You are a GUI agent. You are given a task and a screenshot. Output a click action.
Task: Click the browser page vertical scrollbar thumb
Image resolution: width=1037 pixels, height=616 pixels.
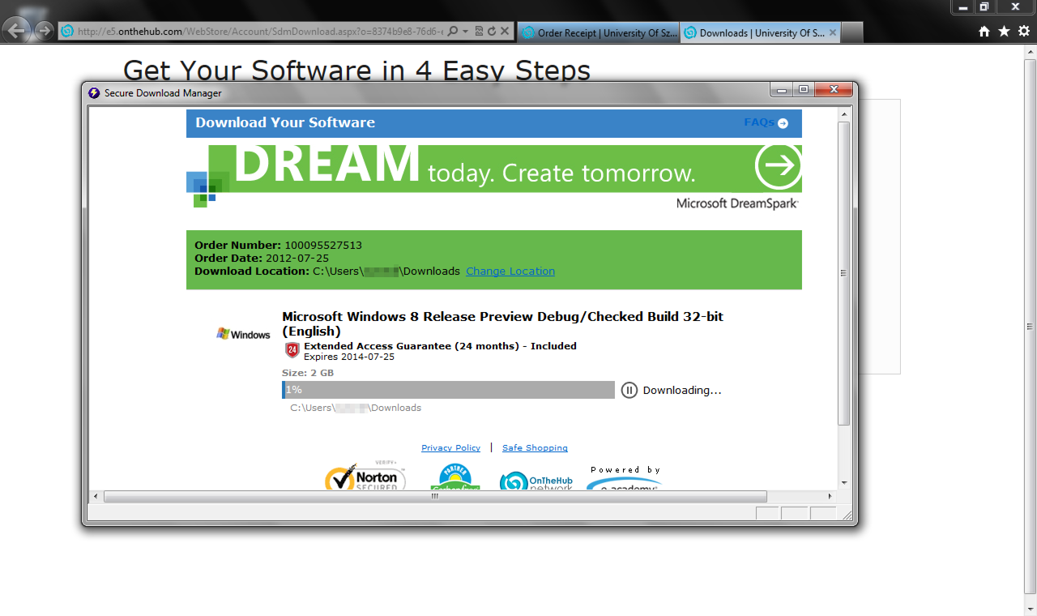[1030, 327]
